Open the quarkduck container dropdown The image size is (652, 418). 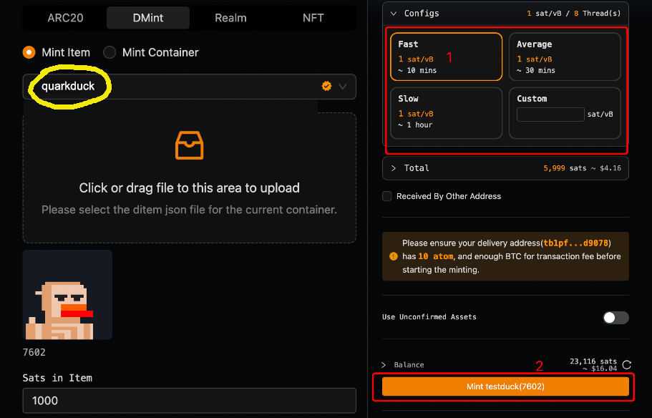click(x=342, y=87)
